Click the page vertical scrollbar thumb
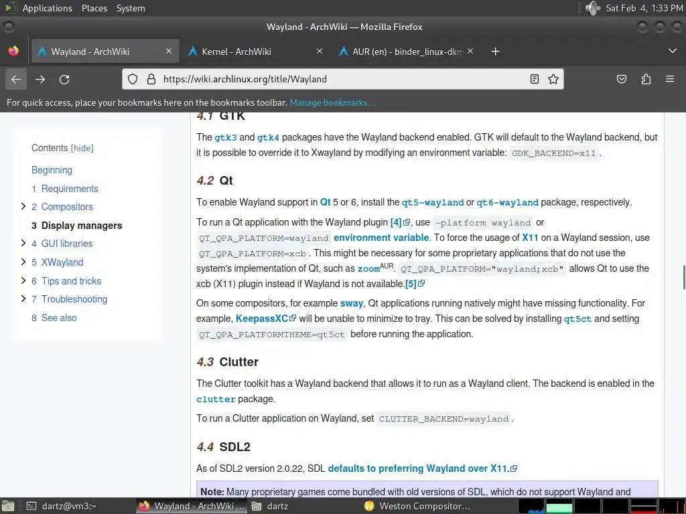Image resolution: width=686 pixels, height=514 pixels. click(x=684, y=277)
